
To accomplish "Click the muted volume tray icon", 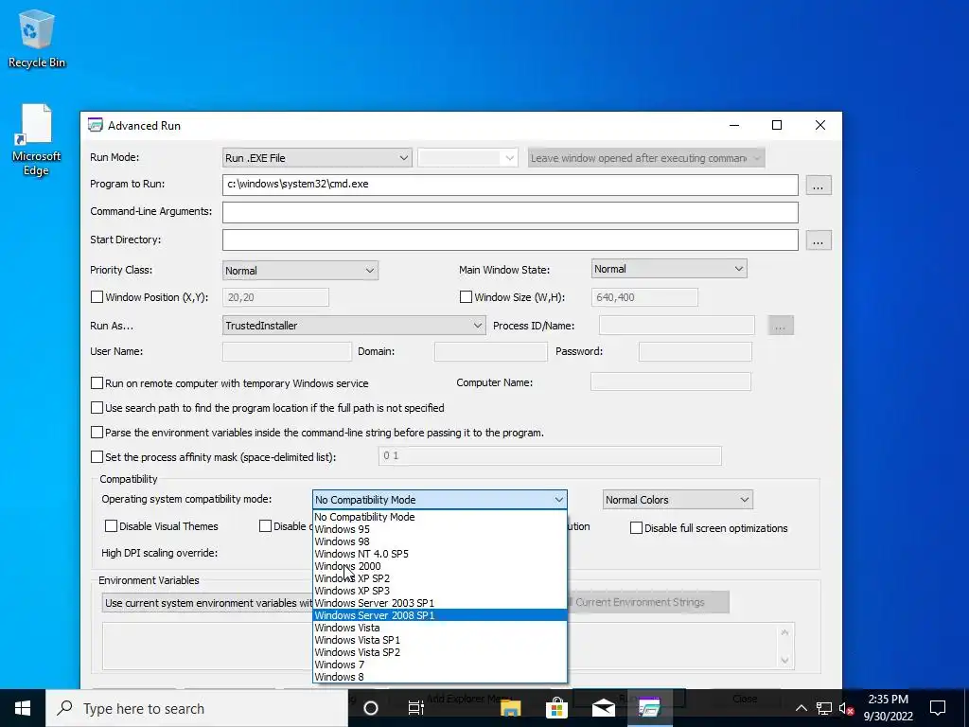I will (846, 708).
